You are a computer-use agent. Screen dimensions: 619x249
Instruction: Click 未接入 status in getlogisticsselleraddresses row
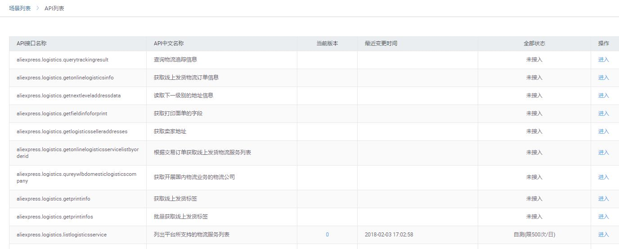pos(534,131)
